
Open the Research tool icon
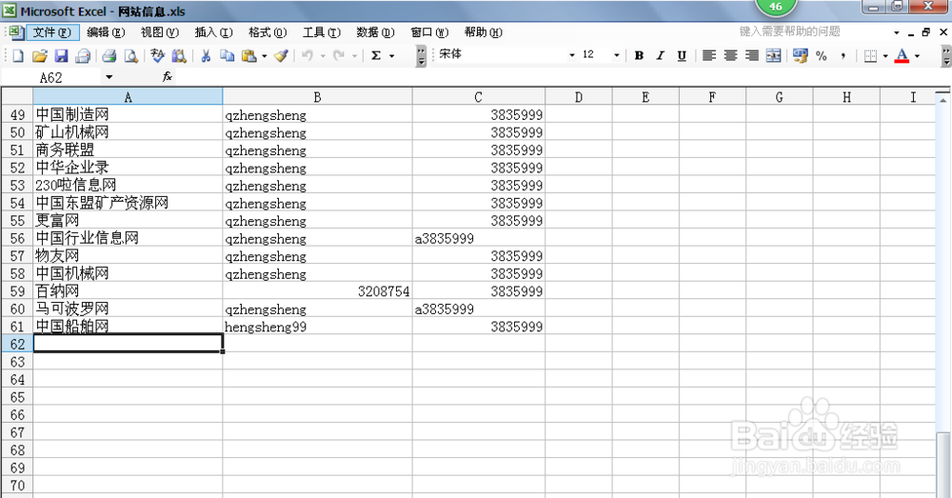click(179, 56)
